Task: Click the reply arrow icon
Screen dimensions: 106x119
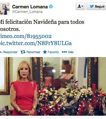Action: coord(1,52)
